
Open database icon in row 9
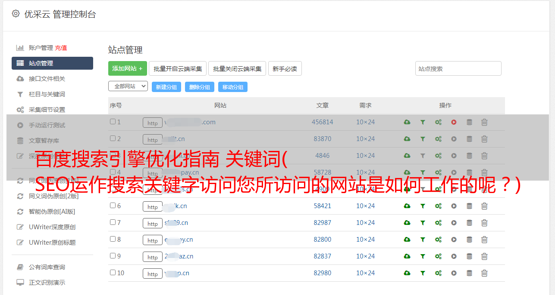coord(469,256)
